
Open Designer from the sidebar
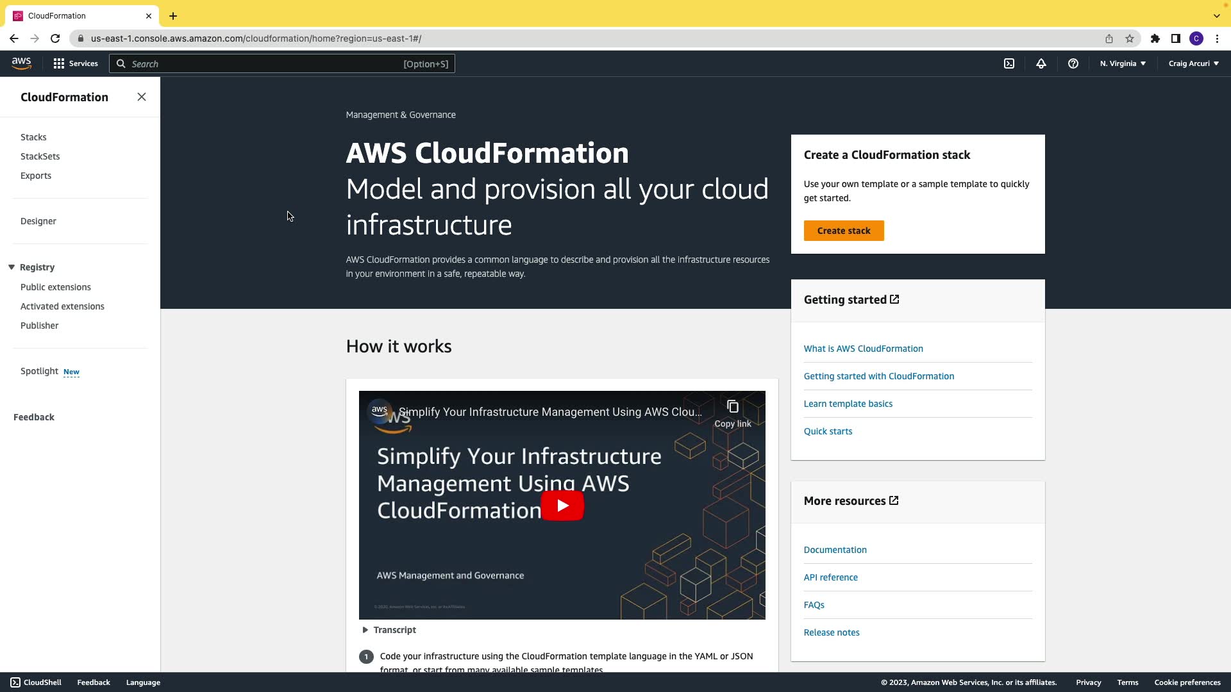coord(38,221)
